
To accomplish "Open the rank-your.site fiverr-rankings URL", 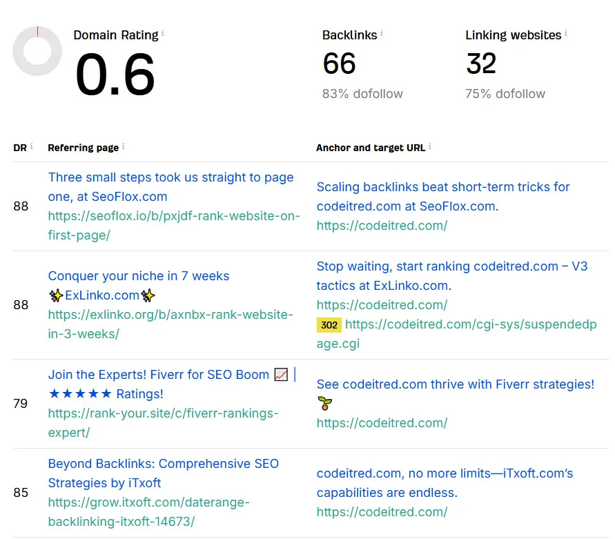I will (x=163, y=423).
